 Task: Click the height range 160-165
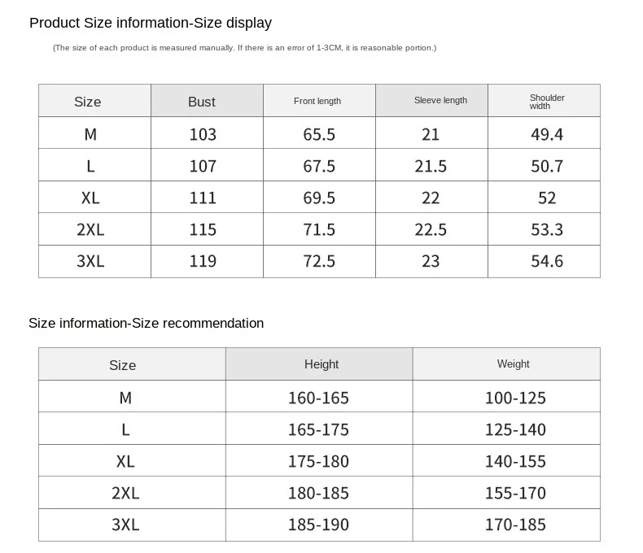coord(318,398)
